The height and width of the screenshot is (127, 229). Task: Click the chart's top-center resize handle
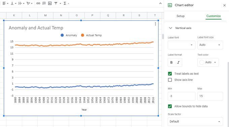[x=81, y=20]
